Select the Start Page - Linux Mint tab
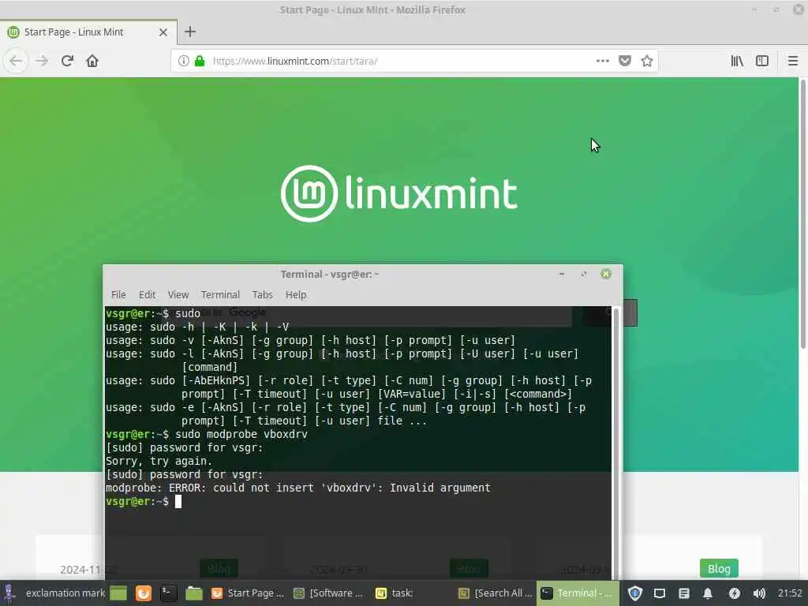 [x=88, y=32]
